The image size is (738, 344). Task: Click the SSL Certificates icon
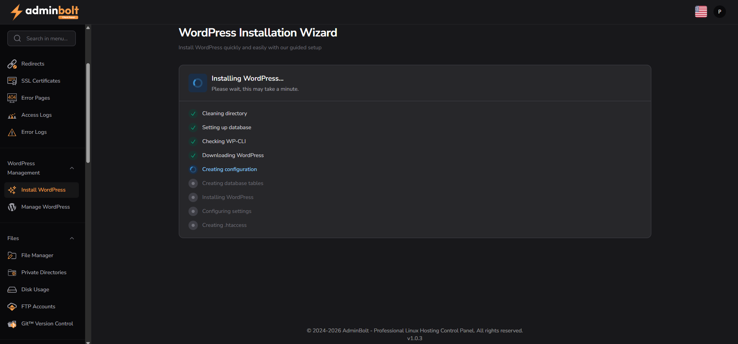point(12,81)
